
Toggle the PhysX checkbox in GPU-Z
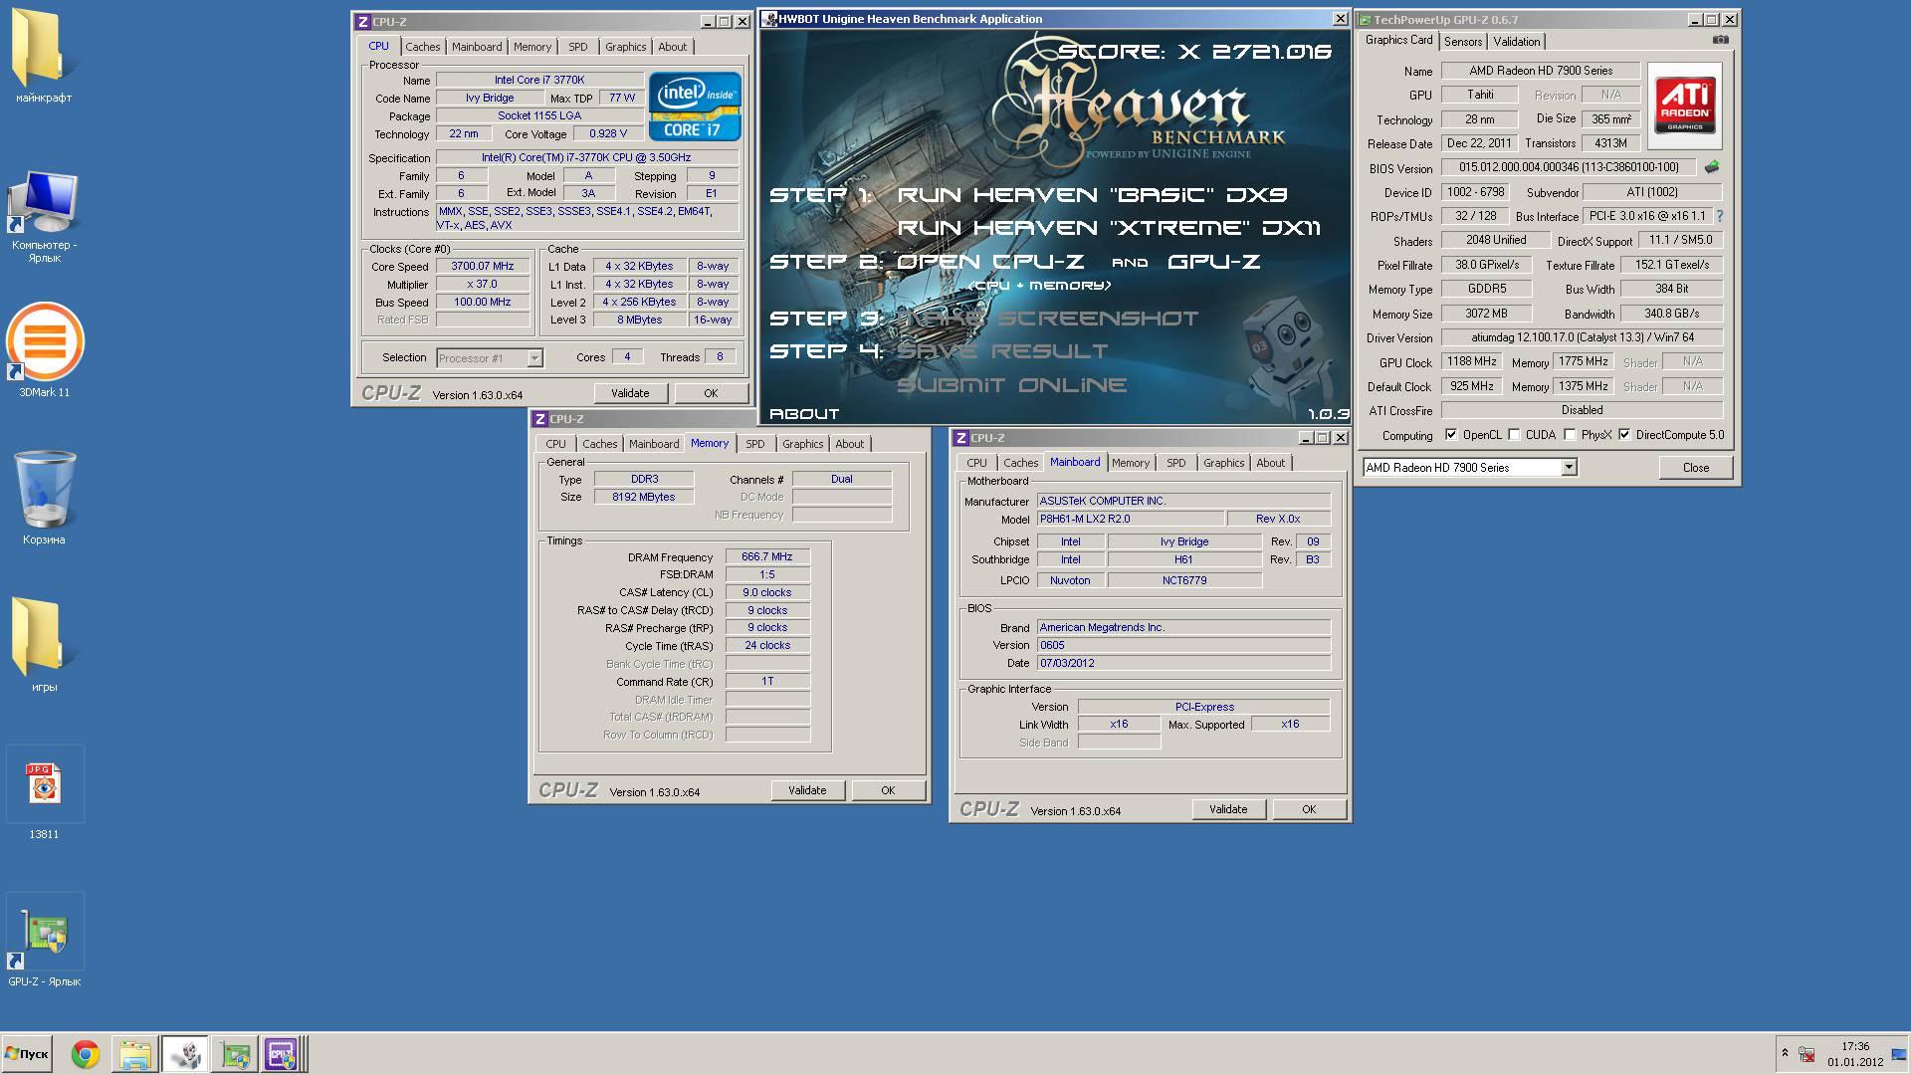1570,435
